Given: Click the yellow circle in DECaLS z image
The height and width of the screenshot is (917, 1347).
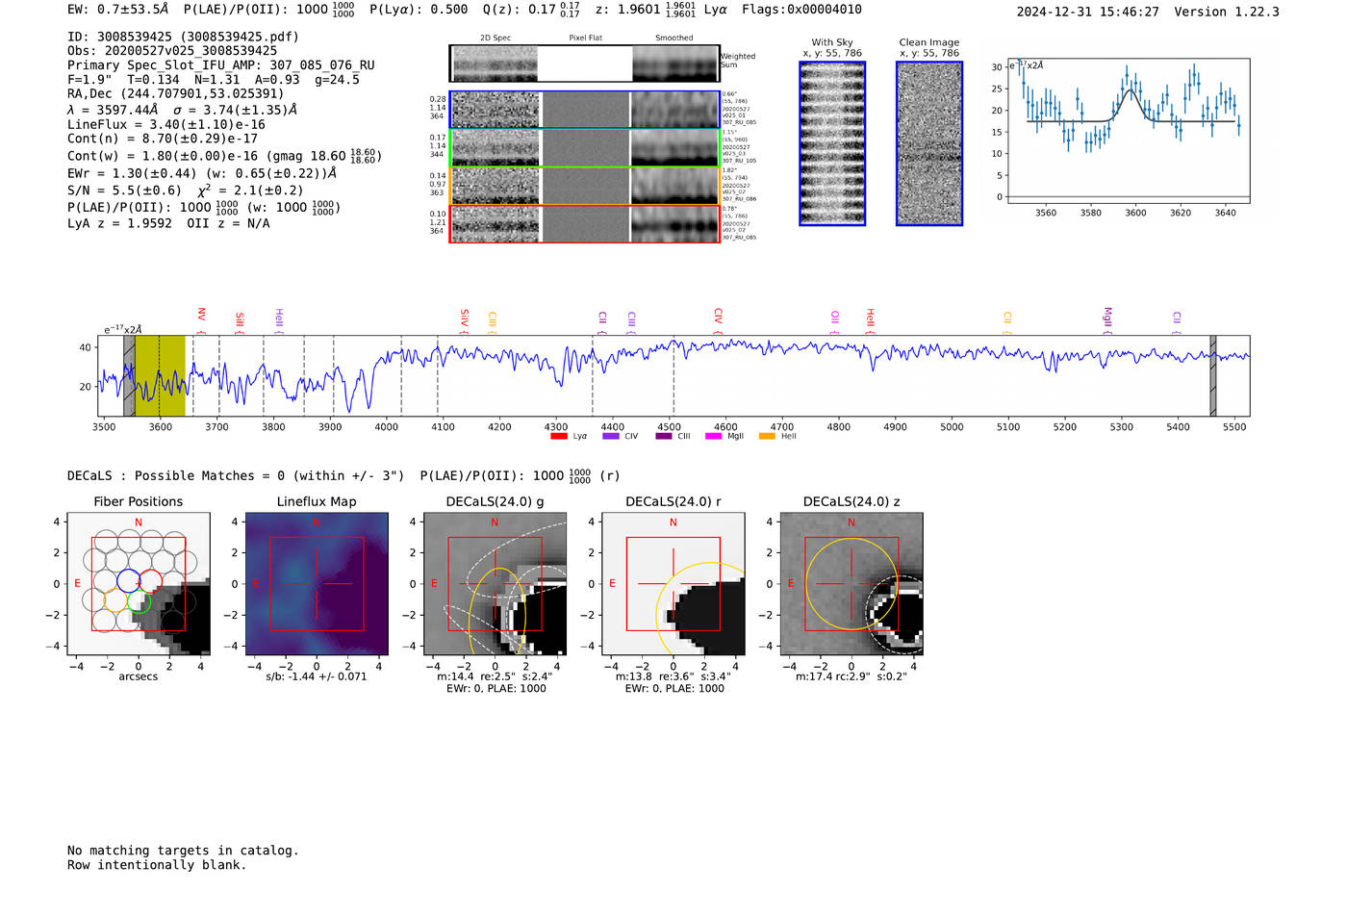Looking at the screenshot, I should click(x=851, y=584).
